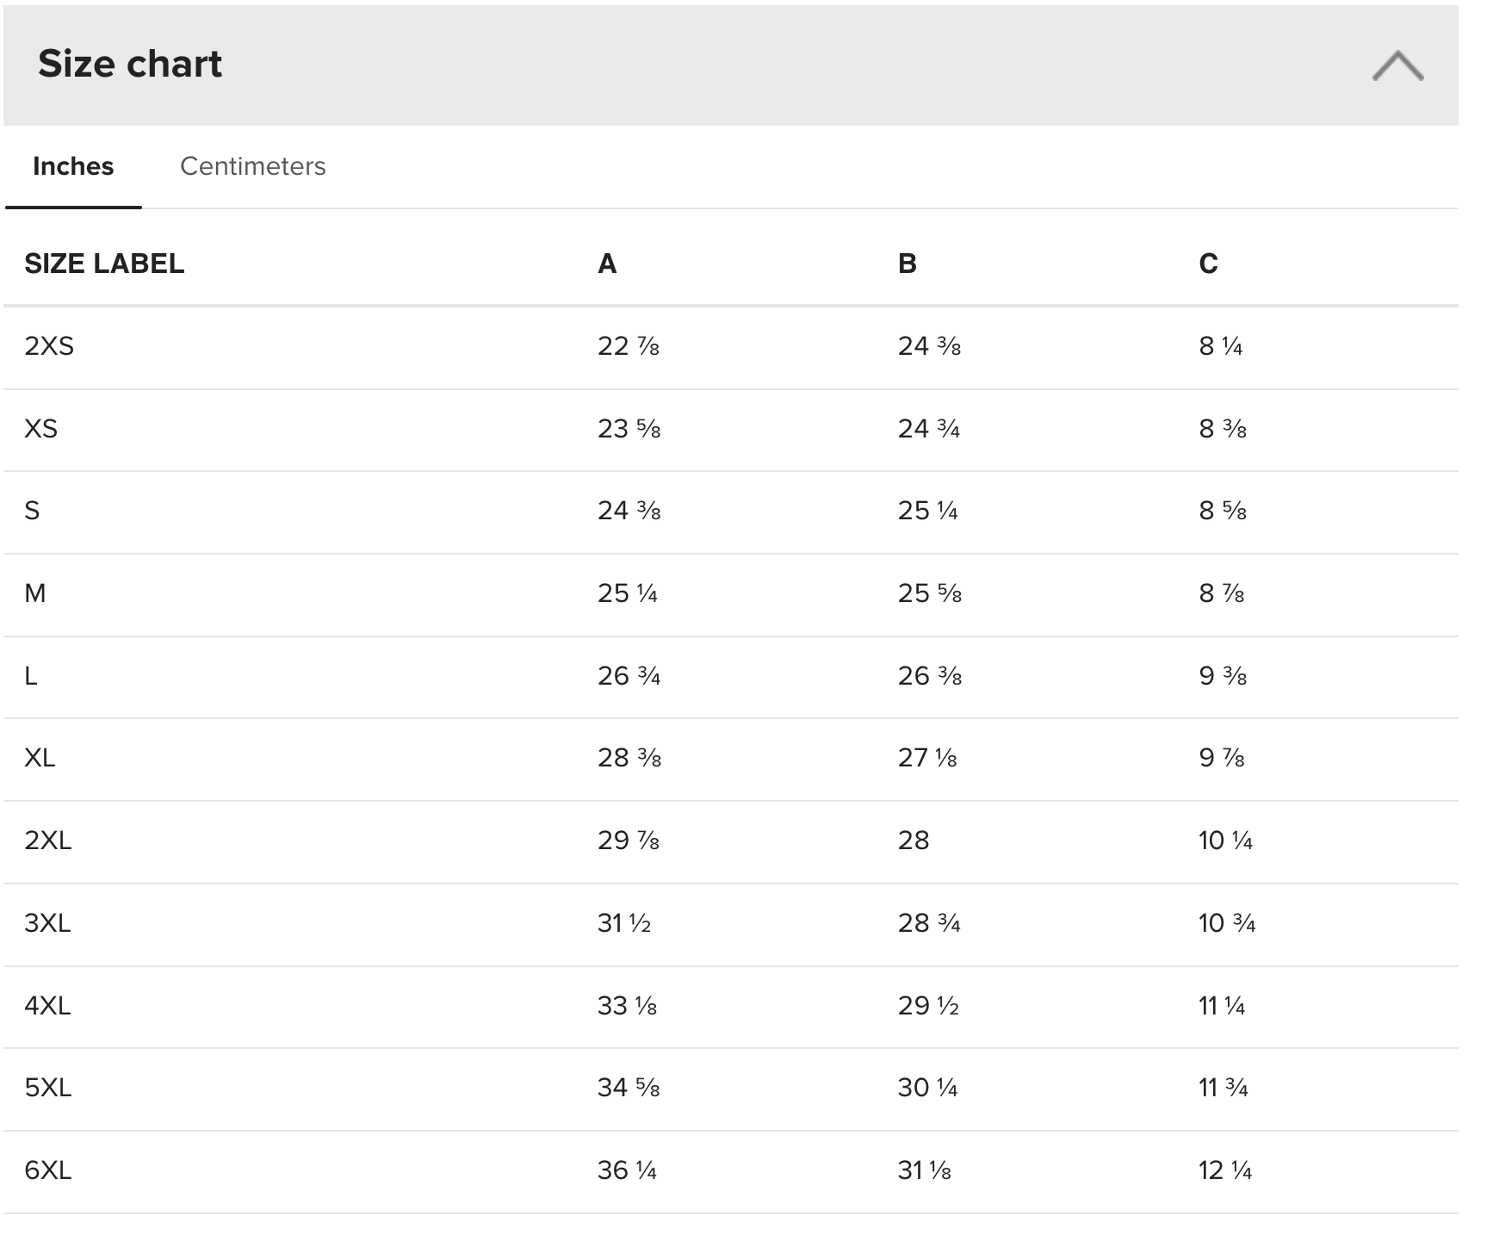
Task: Switch to the Centimeters tab
Action: coord(252,166)
